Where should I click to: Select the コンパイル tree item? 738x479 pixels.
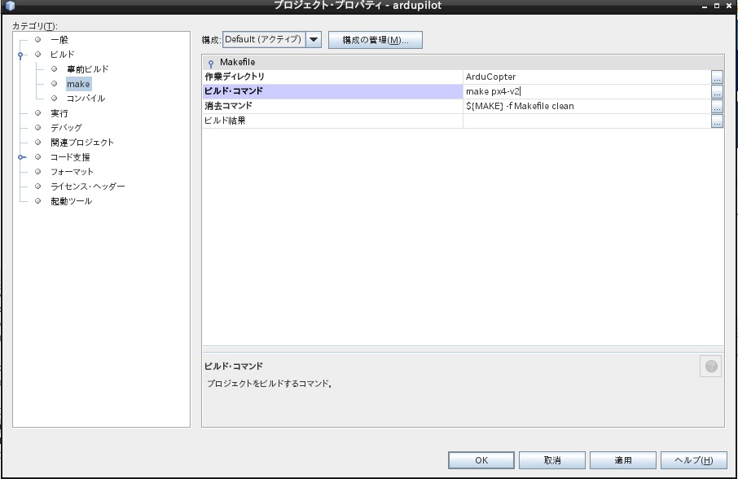click(86, 99)
